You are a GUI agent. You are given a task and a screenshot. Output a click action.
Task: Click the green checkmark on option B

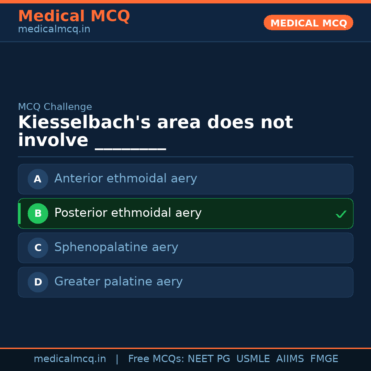point(341,214)
